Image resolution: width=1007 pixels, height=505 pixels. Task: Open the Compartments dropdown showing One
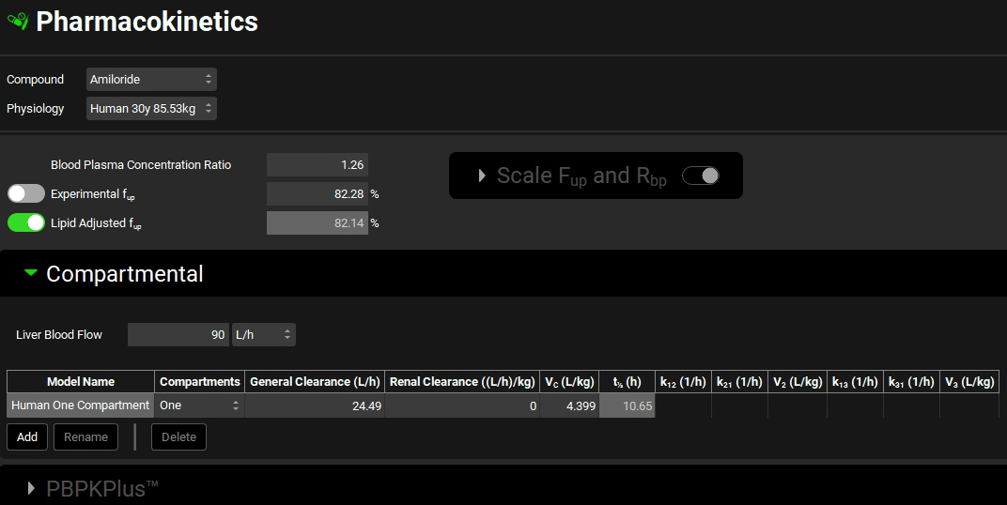pos(199,406)
